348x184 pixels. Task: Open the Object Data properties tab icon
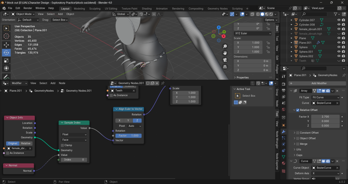(283, 157)
